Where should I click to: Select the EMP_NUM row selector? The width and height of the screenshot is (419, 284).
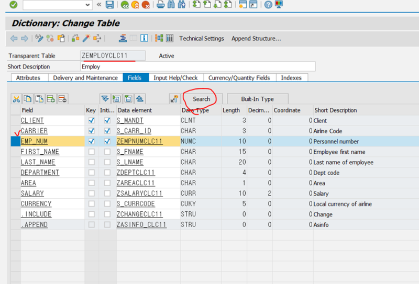coord(16,141)
